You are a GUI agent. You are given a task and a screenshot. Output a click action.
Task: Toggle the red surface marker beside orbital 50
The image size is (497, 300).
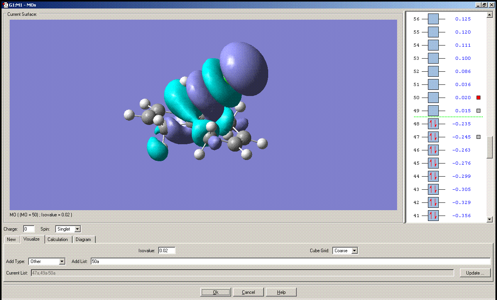click(x=478, y=98)
